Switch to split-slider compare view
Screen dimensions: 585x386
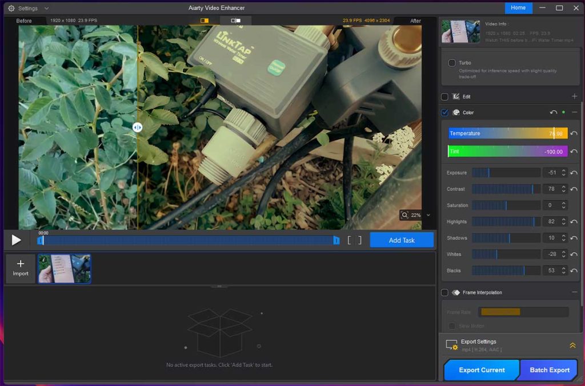pyautogui.click(x=205, y=21)
